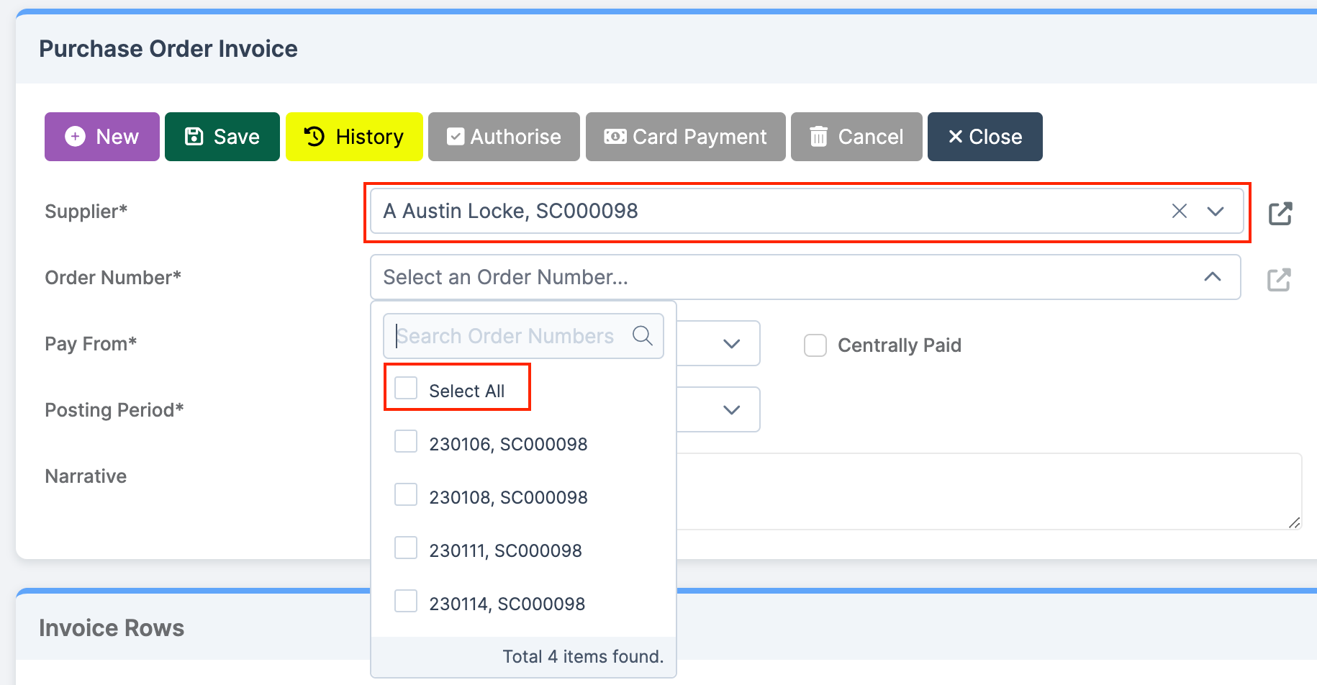Open the Pay From dropdown
Image resolution: width=1317 pixels, height=685 pixels.
tap(731, 343)
